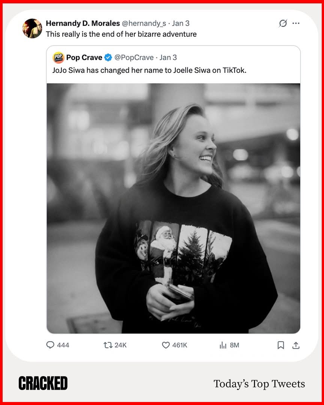Click Pop Crave's blue verified badge
Viewport: 324px width, 405px height.
tap(108, 57)
